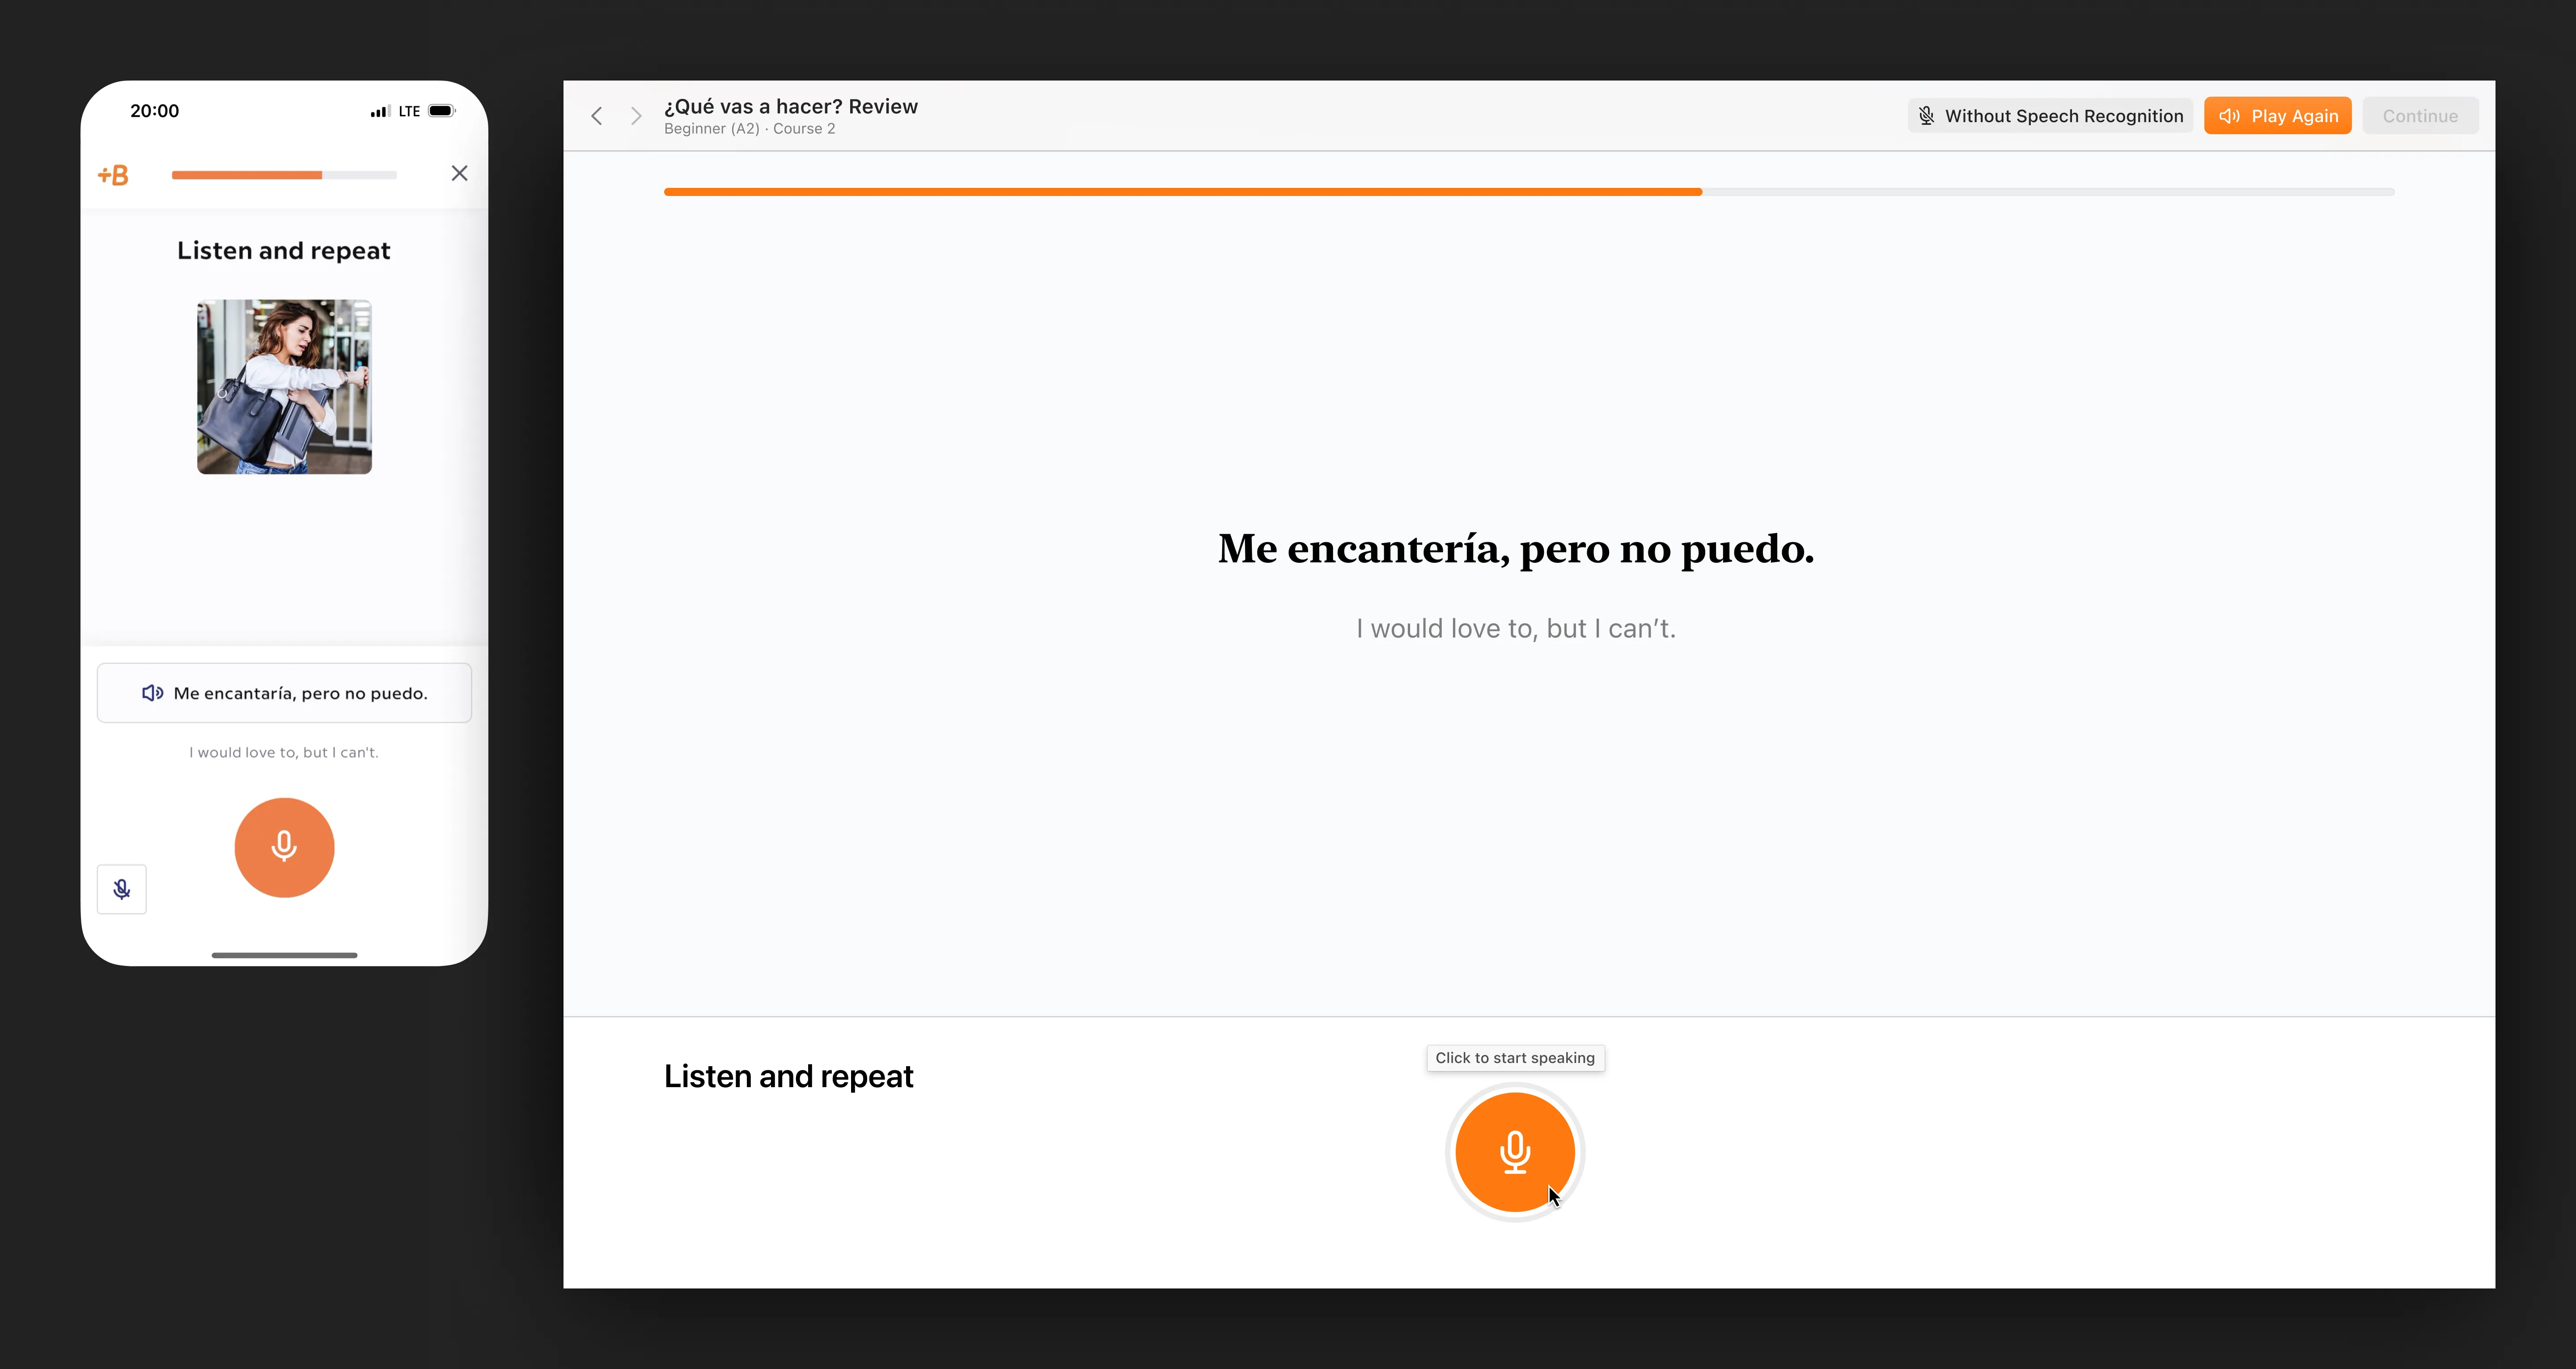This screenshot has height=1369, width=2576.
Task: Click 'Beginner (A2) · Course 2' subtitle
Action: coord(749,129)
